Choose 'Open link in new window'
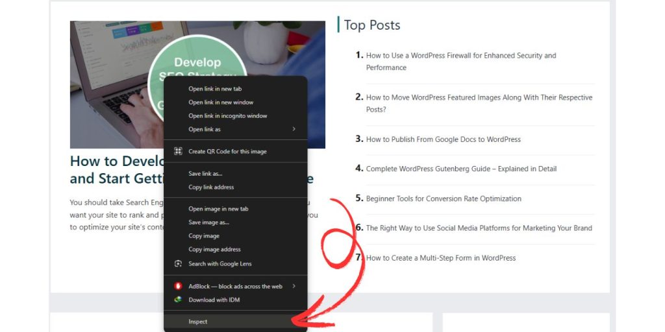The width and height of the screenshot is (665, 332). [x=221, y=102]
